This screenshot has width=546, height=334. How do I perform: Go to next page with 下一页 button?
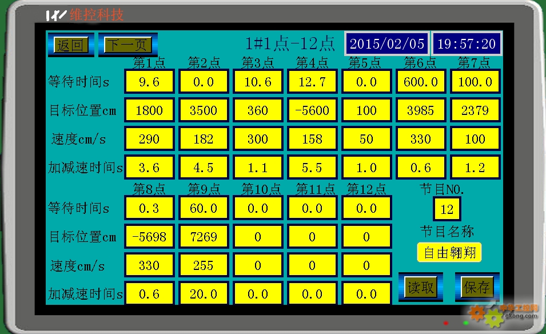click(128, 45)
